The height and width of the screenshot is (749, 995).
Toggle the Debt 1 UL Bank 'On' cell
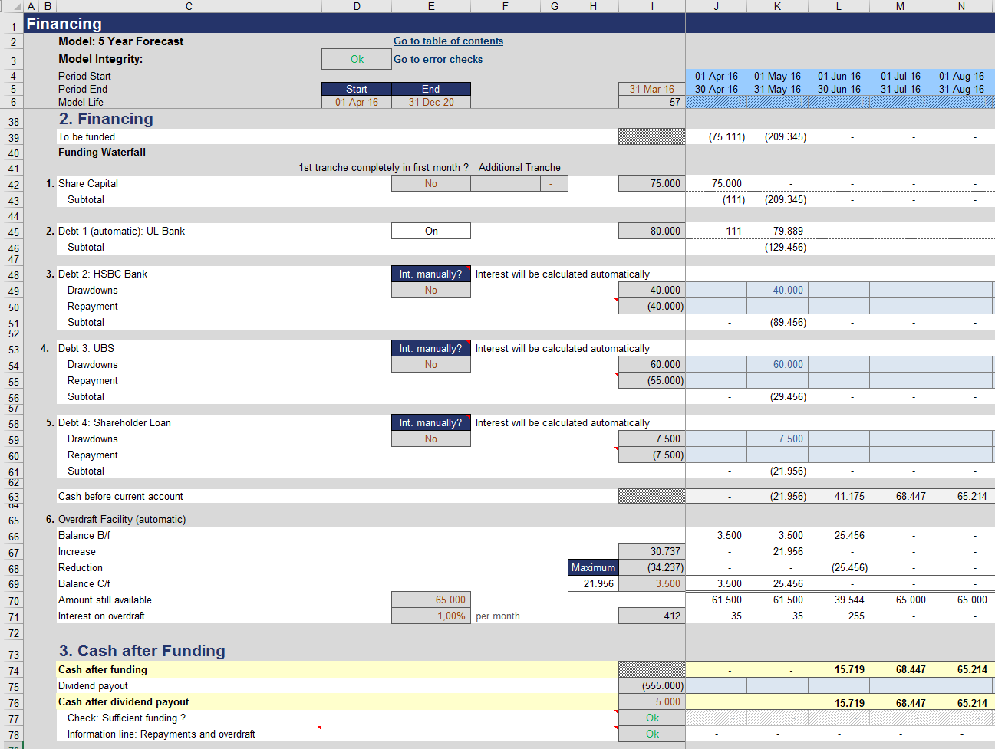(431, 231)
